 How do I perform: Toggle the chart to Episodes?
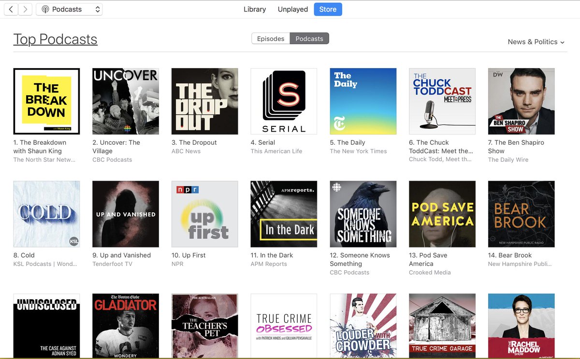[271, 39]
